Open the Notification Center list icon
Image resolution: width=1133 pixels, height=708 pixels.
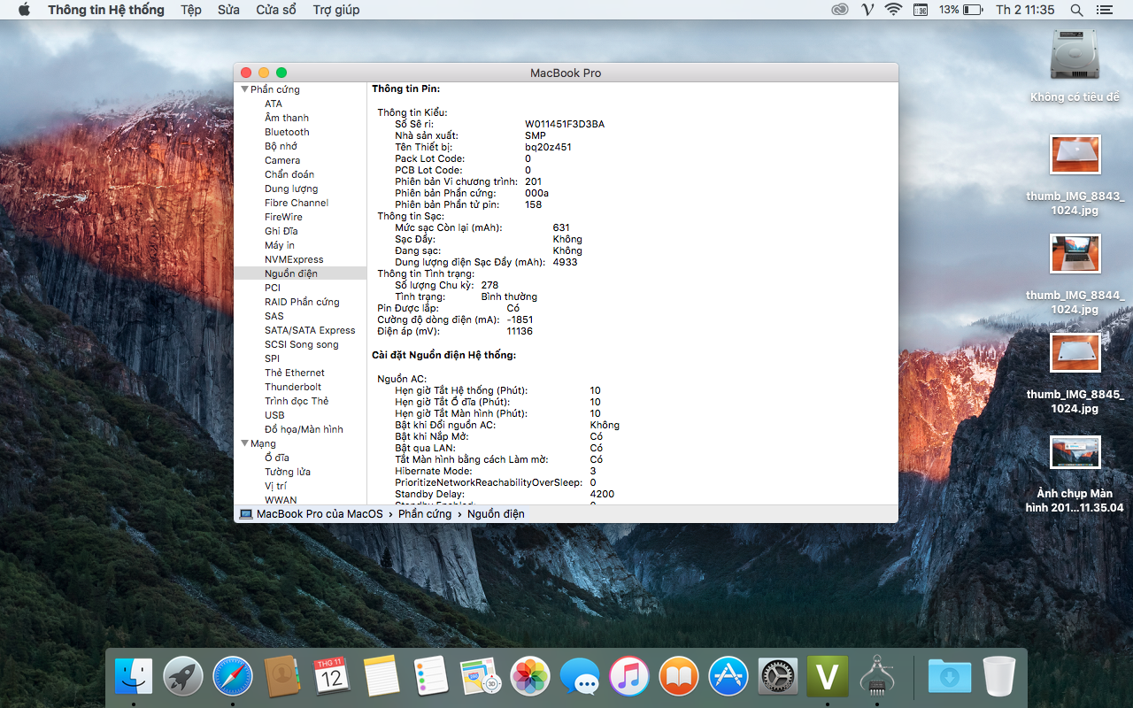click(x=1104, y=10)
